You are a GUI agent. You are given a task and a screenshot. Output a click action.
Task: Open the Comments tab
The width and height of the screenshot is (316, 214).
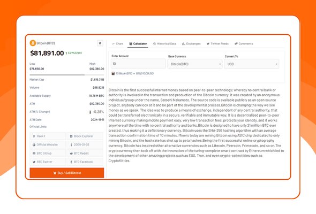click(244, 44)
